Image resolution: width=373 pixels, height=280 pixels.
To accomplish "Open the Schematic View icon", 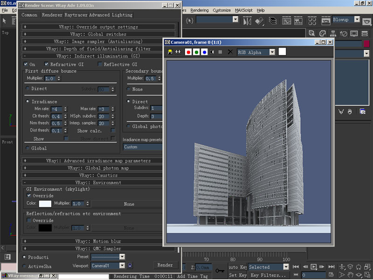I will [x=298, y=21].
